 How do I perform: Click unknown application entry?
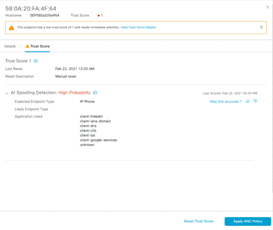point(87,145)
